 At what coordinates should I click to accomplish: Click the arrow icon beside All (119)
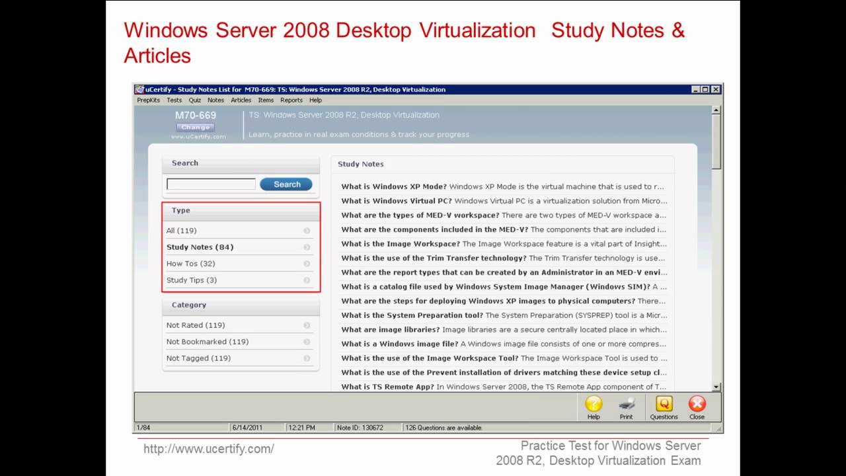tap(307, 231)
